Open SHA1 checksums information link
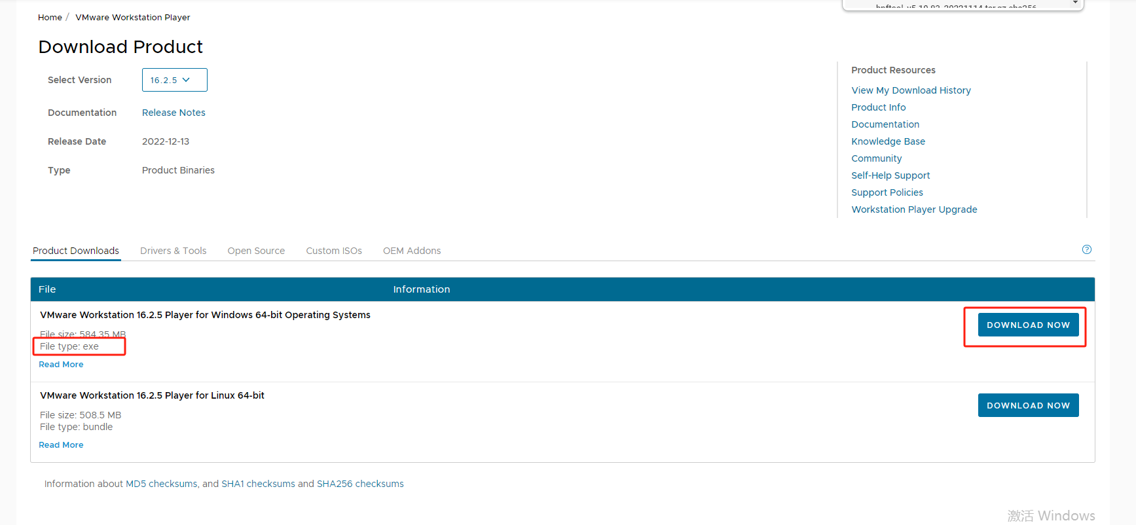 point(258,484)
